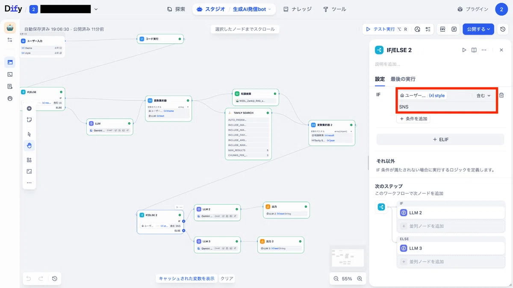Click the テスト実行 test run button
Image resolution: width=513 pixels, height=288 pixels.
[x=386, y=29]
